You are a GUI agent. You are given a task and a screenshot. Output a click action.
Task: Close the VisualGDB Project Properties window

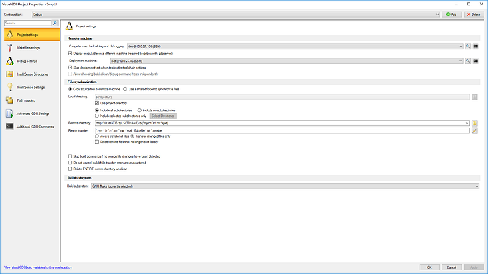coord(481,4)
